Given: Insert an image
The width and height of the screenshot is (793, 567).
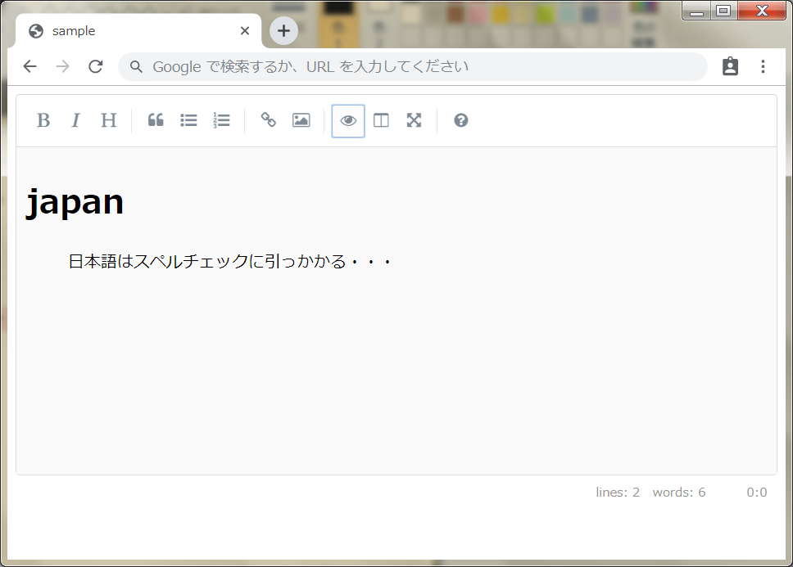Looking at the screenshot, I should click(x=300, y=120).
